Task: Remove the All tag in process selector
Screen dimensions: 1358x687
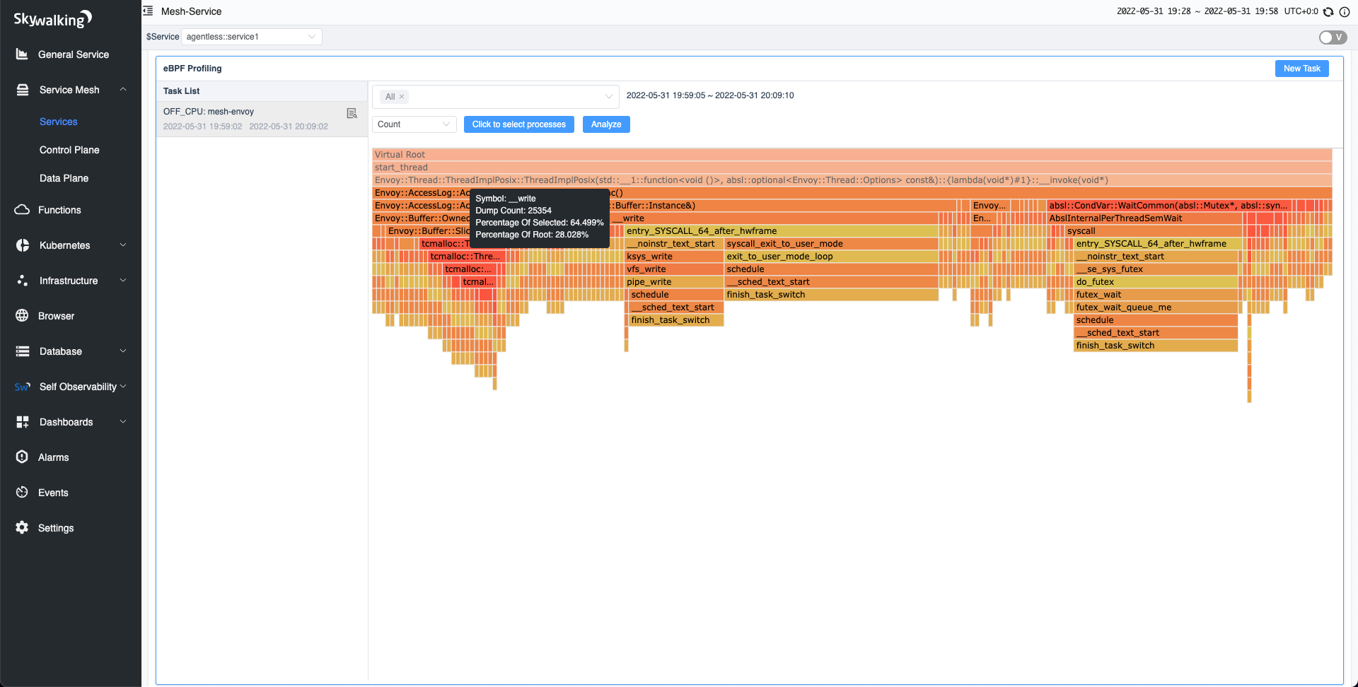Action: [x=402, y=97]
